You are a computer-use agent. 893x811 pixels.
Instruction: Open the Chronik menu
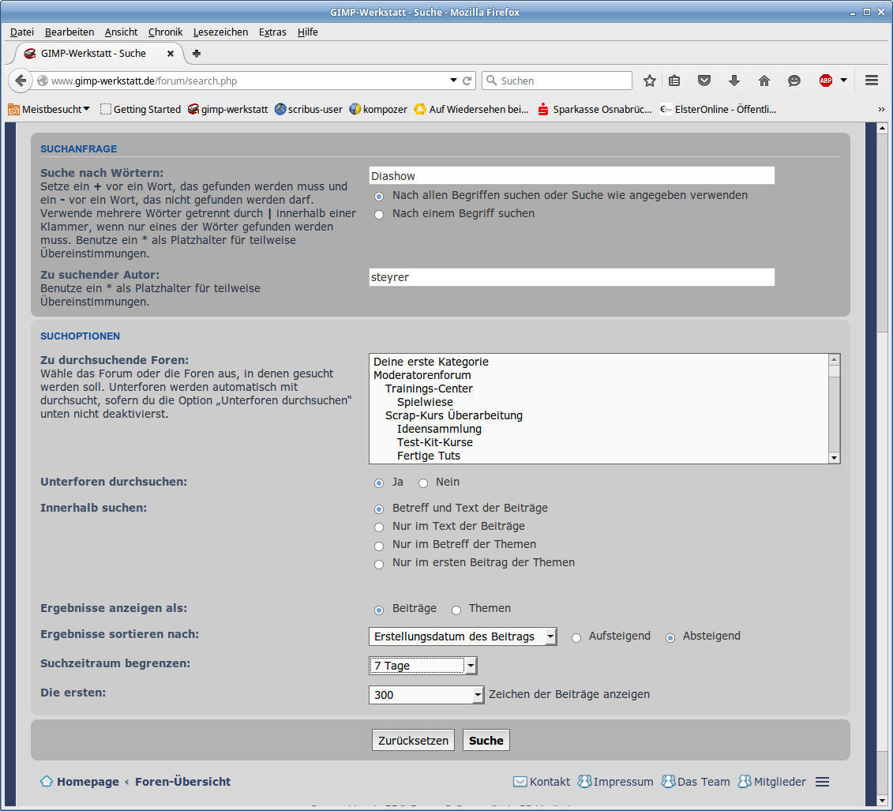coord(165,32)
